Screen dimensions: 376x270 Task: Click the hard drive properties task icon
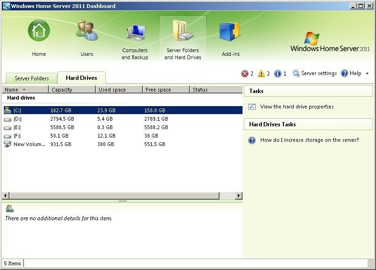252,107
